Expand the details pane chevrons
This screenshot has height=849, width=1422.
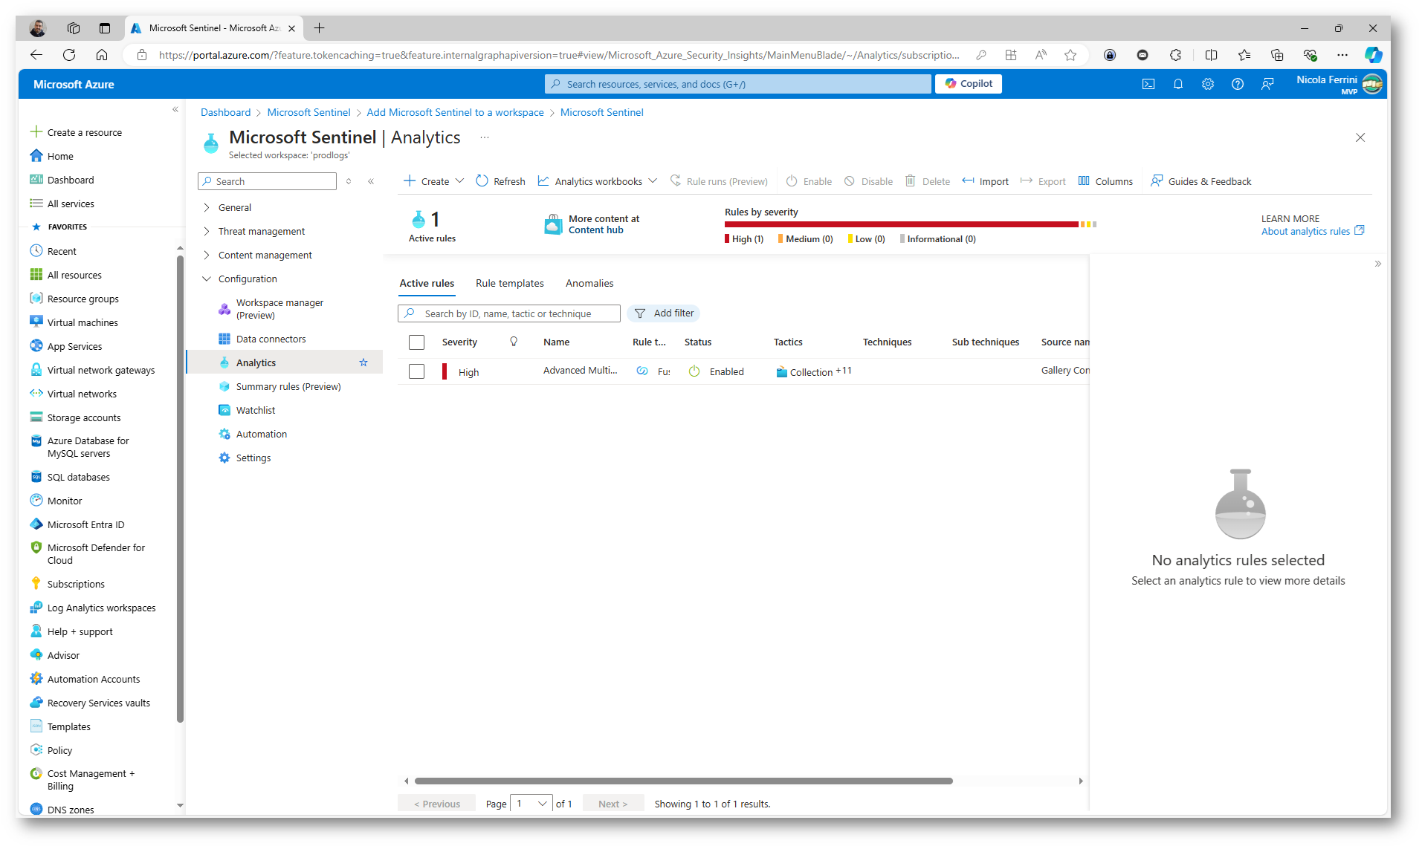[1377, 264]
